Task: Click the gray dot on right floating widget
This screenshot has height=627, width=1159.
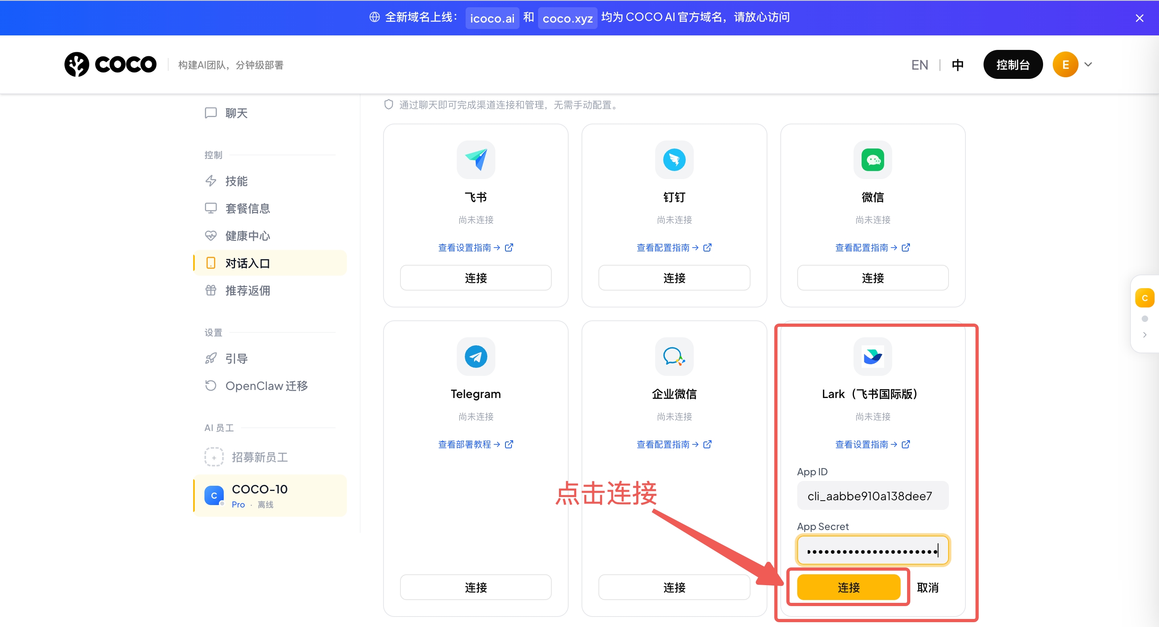Action: click(1145, 319)
